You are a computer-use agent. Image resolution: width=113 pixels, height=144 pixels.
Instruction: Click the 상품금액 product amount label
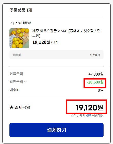(x=16, y=74)
